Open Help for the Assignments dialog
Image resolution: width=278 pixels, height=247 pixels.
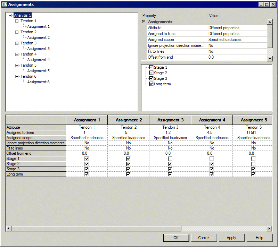259,238
